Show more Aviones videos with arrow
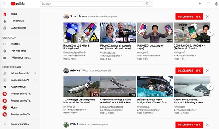The width and height of the screenshot is (219, 129). [210, 86]
